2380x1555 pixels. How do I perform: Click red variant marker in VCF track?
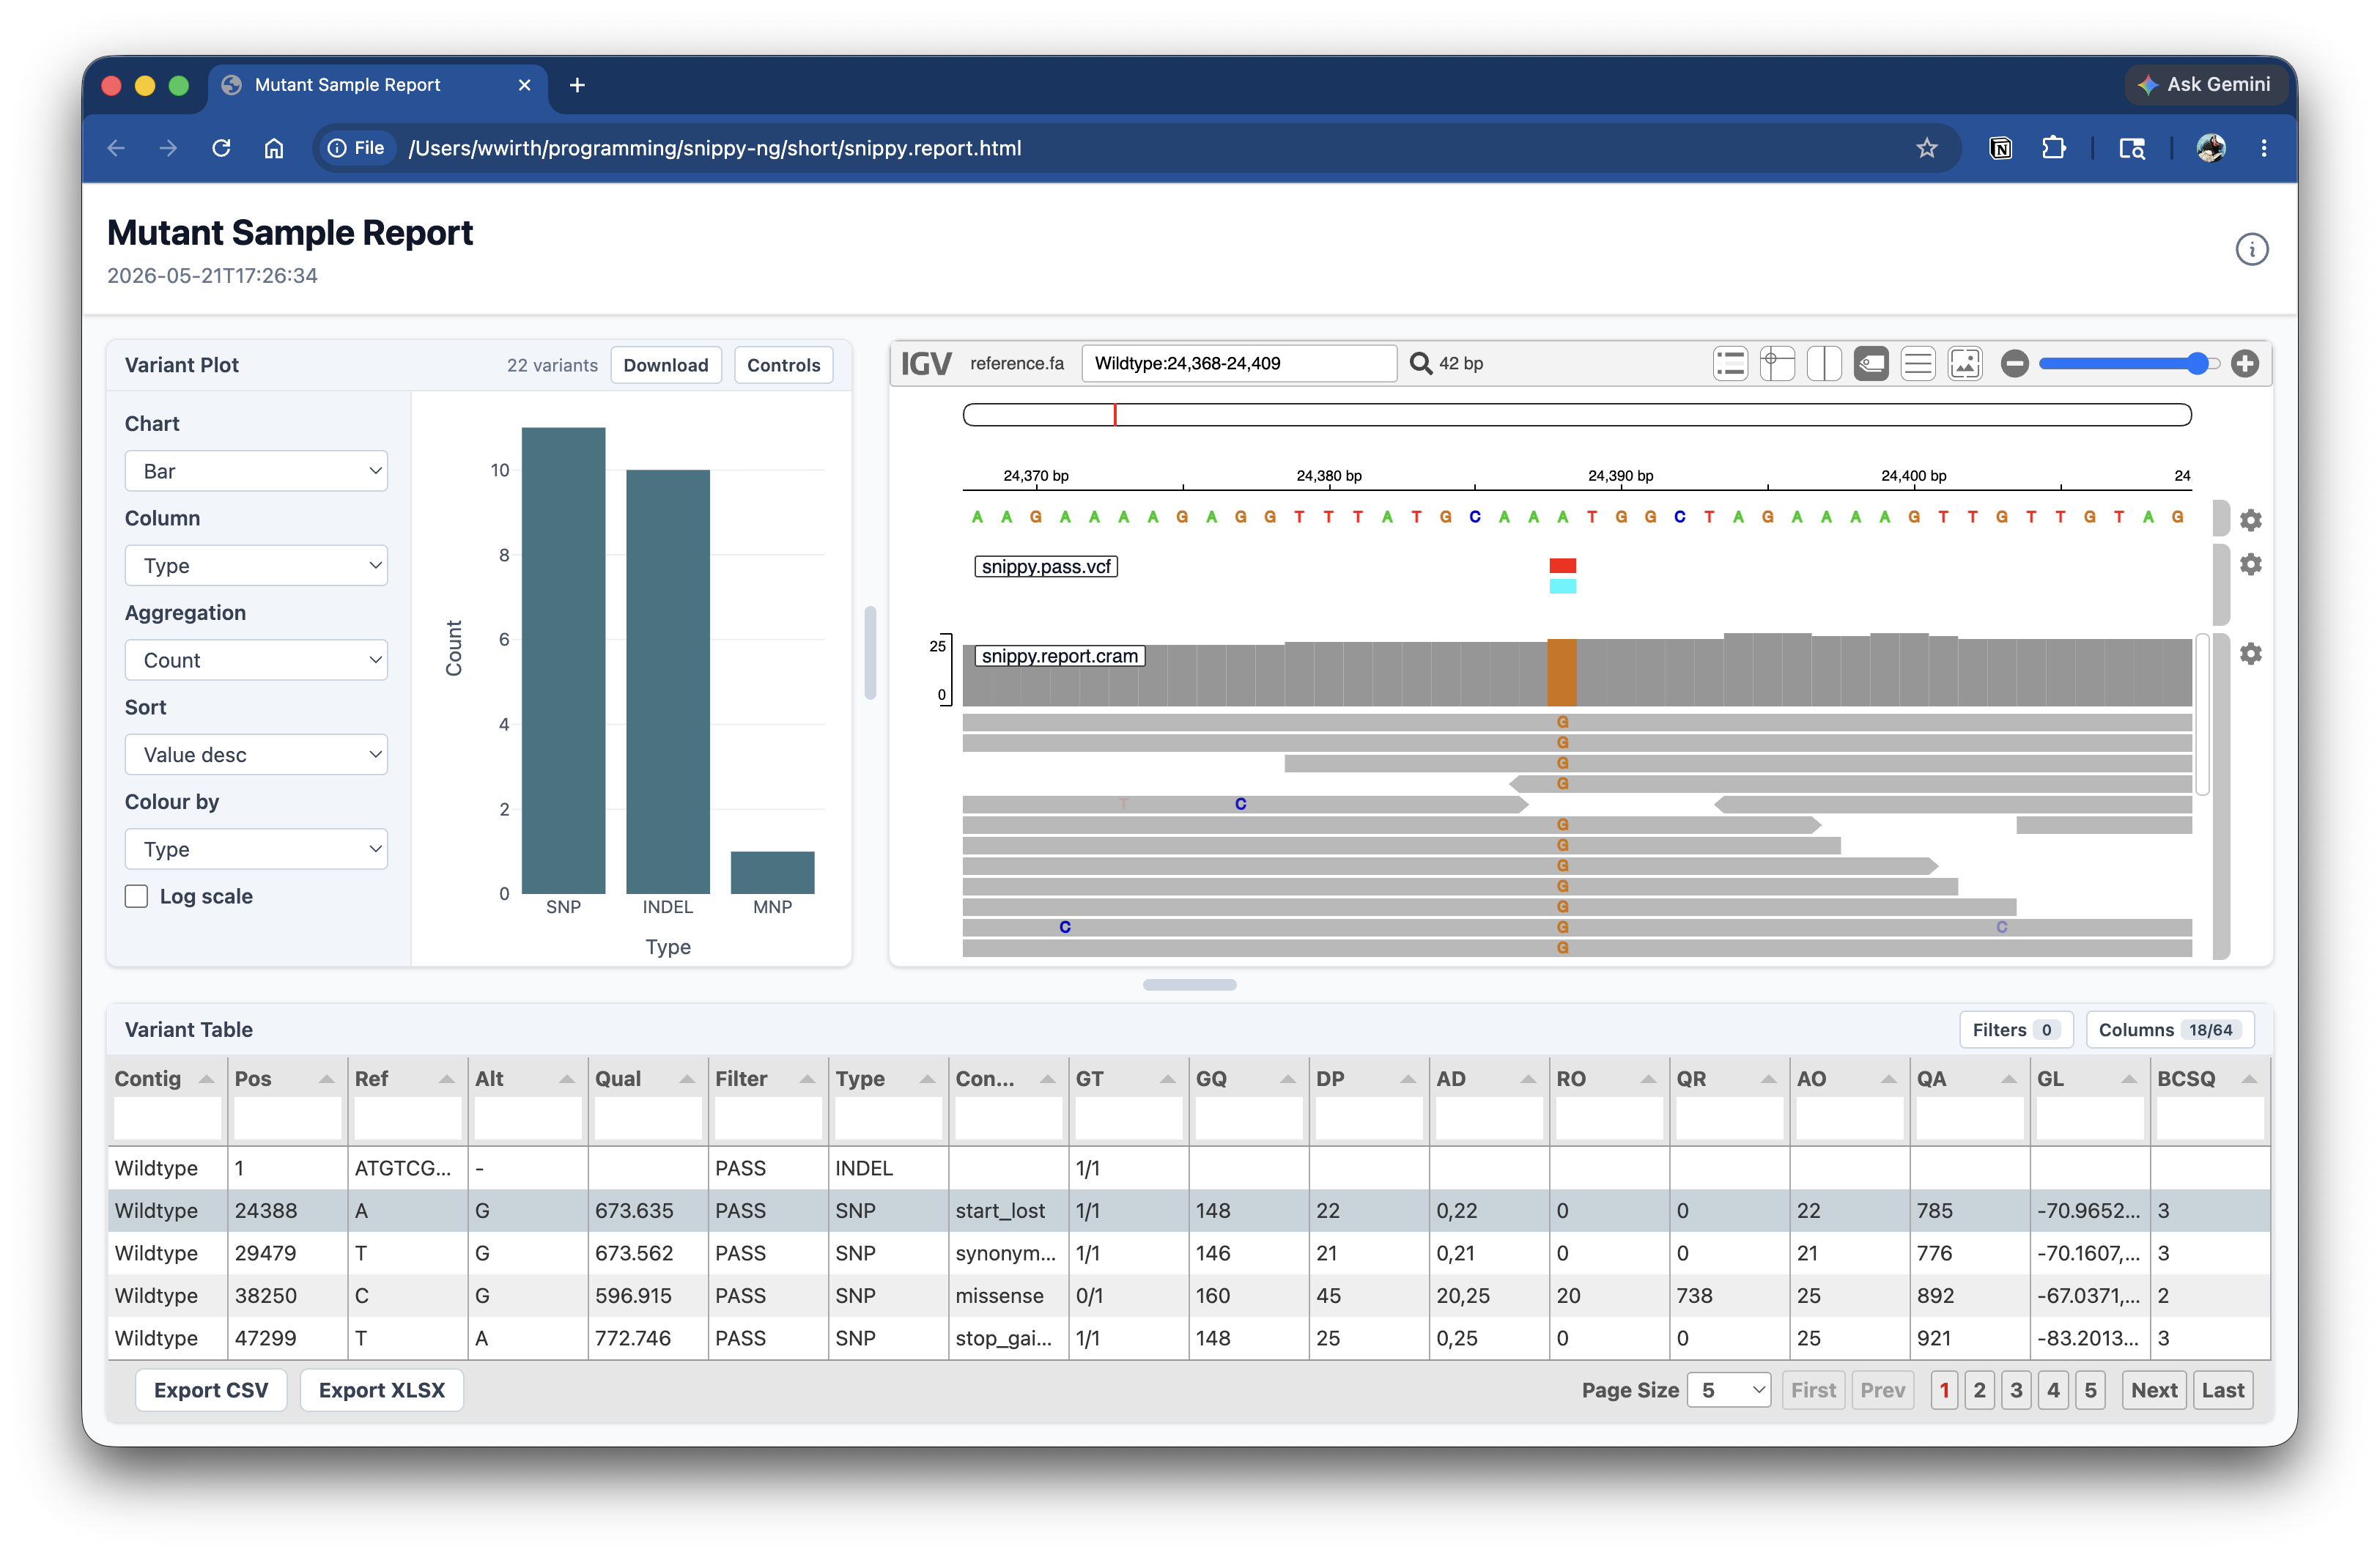[x=1562, y=566]
